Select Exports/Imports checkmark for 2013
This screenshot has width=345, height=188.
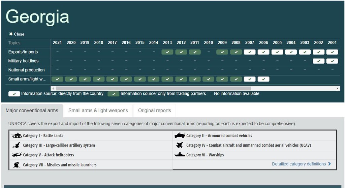click(167, 52)
